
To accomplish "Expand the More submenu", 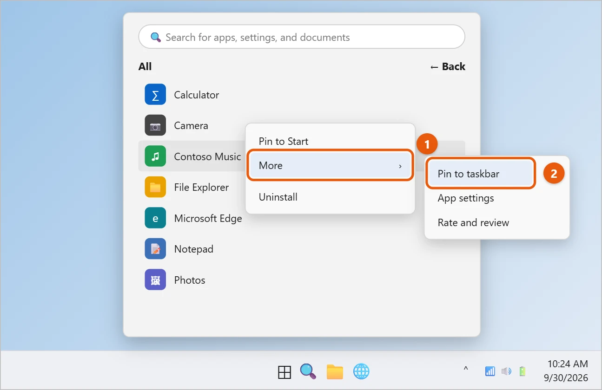I will click(x=331, y=165).
